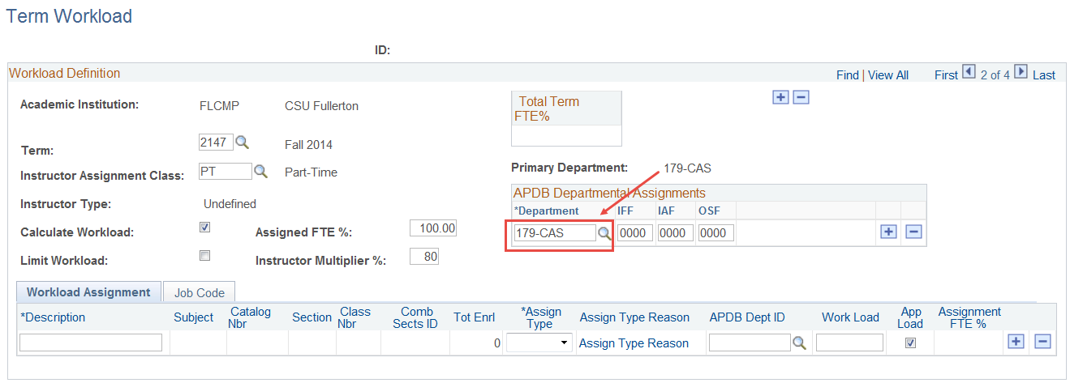This screenshot has width=1070, height=383.
Task: Switch to Workload Assignment tab
Action: click(88, 292)
